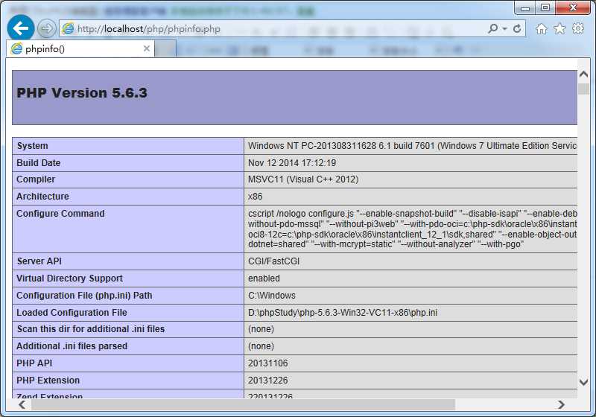Open the address bar search dropdown arrow

pyautogui.click(x=504, y=29)
